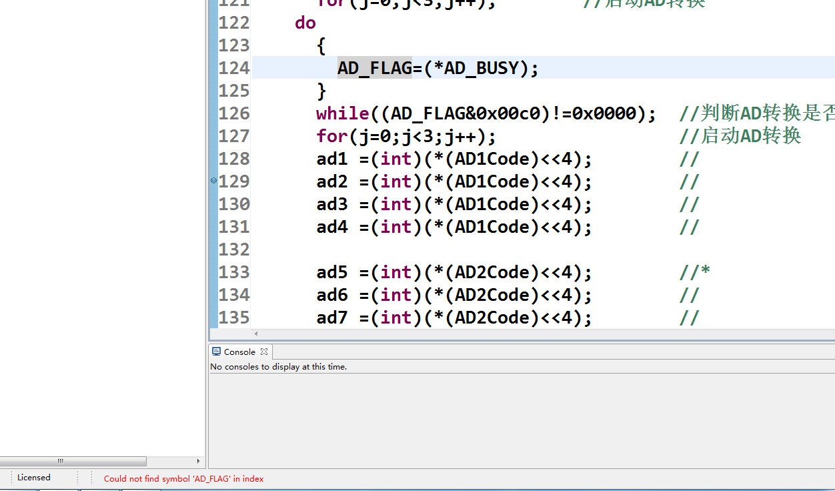The width and height of the screenshot is (835, 491).
Task: Click AD1Code in the ad1 assignment
Action: tap(492, 159)
